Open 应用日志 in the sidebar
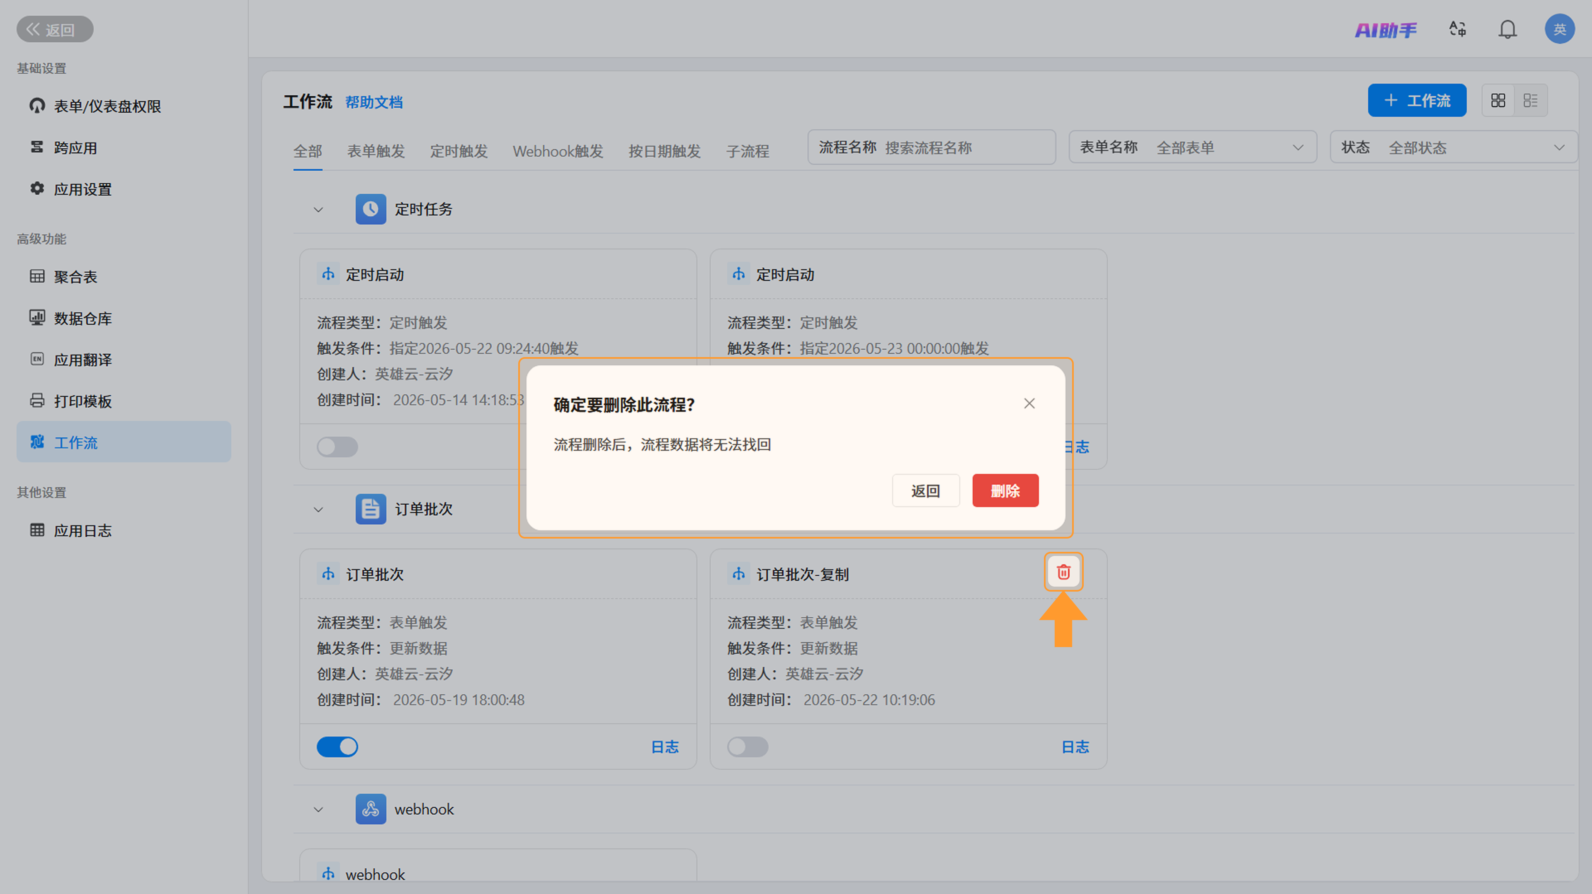This screenshot has height=894, width=1592. [x=124, y=530]
